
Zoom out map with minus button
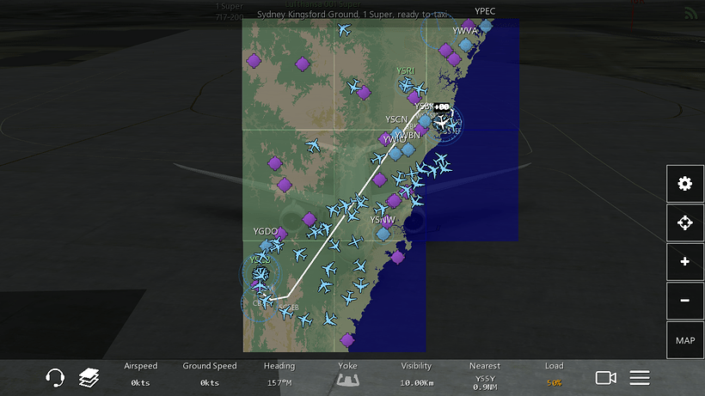click(684, 301)
